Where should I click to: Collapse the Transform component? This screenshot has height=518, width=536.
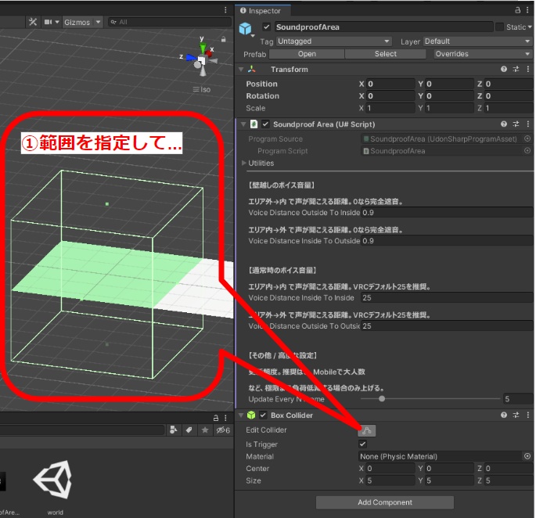tap(241, 70)
